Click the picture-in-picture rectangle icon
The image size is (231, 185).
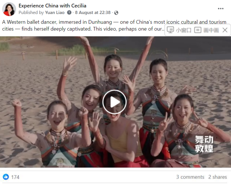[x=198, y=30]
